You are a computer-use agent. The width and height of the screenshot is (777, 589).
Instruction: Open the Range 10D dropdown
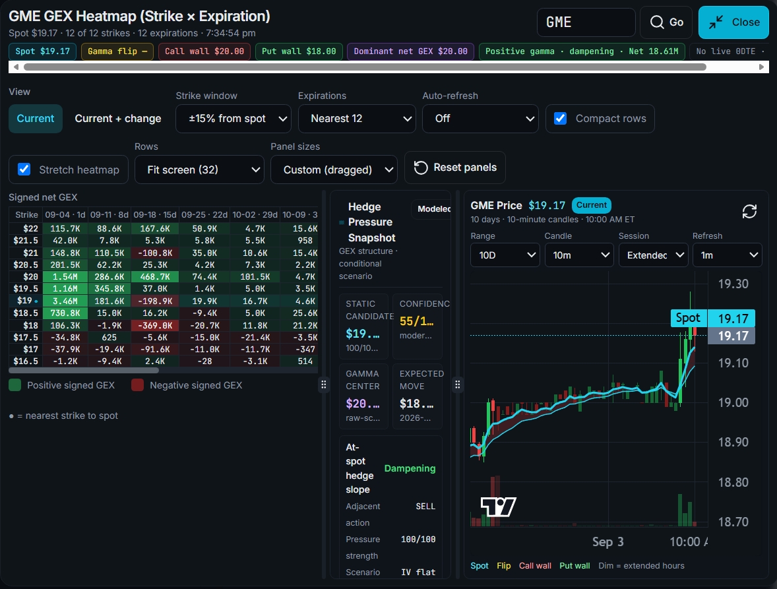(x=505, y=255)
